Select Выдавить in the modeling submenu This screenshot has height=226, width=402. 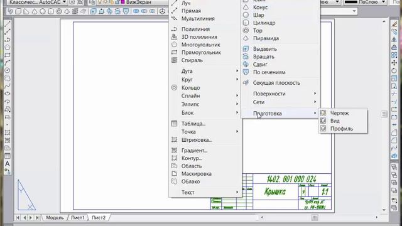click(280, 49)
